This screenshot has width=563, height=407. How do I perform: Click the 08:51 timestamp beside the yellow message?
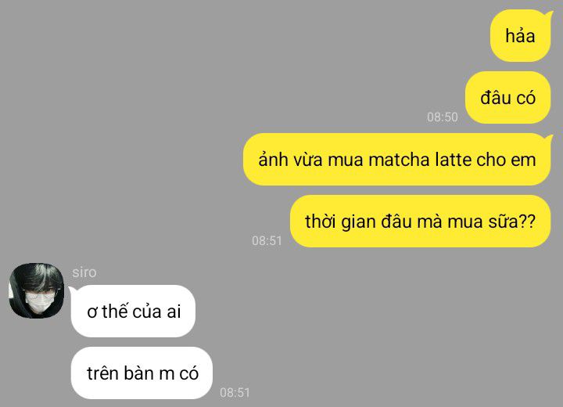pyautogui.click(x=267, y=240)
